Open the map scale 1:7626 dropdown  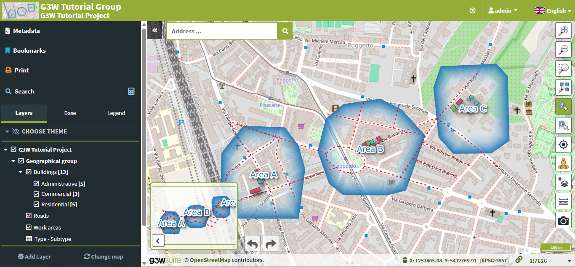pyautogui.click(x=550, y=261)
